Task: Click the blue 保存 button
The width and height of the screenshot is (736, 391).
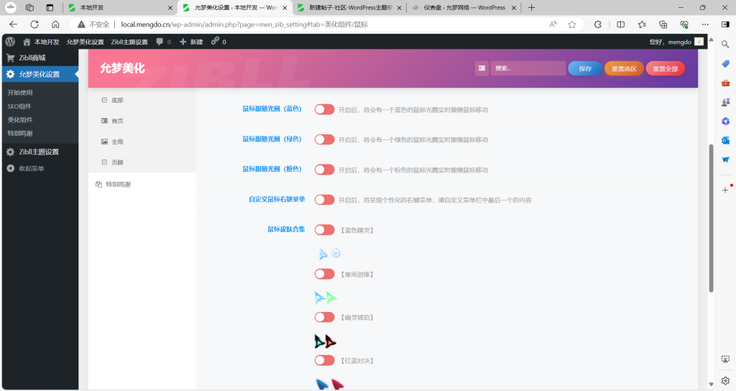Action: tap(585, 68)
